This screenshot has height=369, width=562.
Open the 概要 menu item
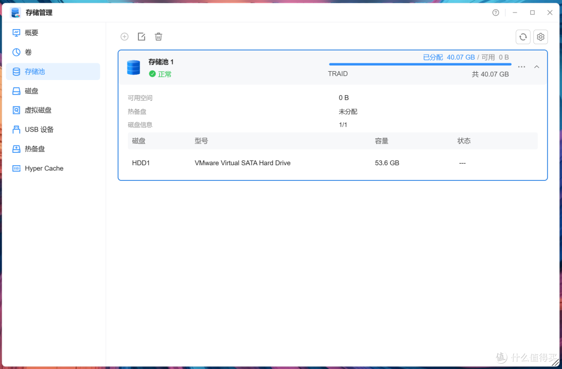53,33
